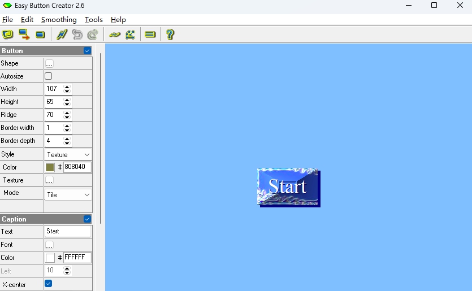This screenshot has width=472, height=291.
Task: Maximize the Easy Button Creator window
Action: [x=434, y=5]
